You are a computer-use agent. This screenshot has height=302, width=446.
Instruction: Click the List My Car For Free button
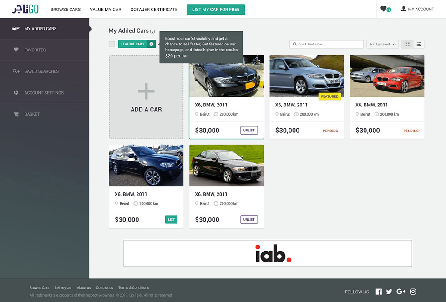216,10
